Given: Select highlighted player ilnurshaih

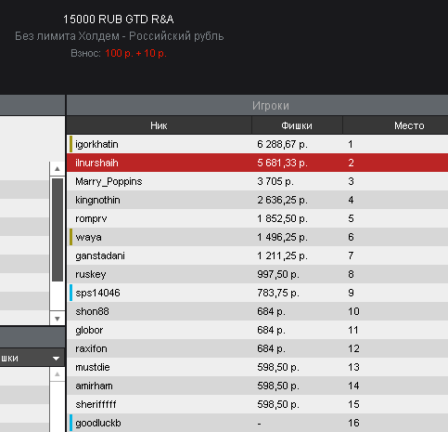Looking at the screenshot, I should click(257, 163).
